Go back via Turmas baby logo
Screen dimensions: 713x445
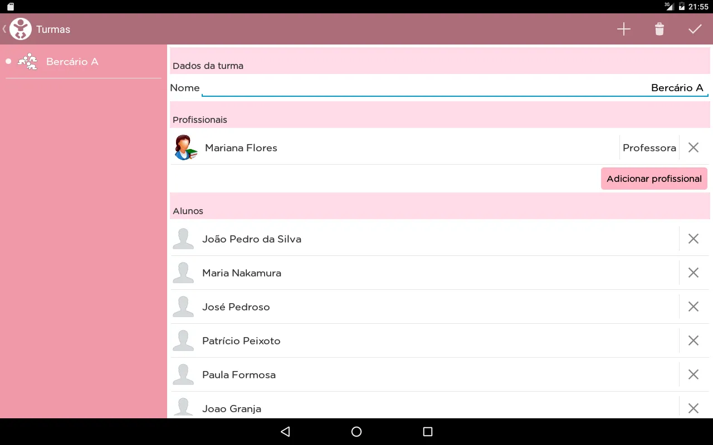click(x=21, y=29)
